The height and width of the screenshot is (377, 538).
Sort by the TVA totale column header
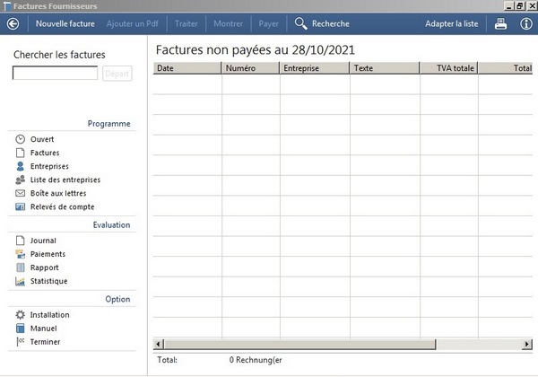[449, 68]
